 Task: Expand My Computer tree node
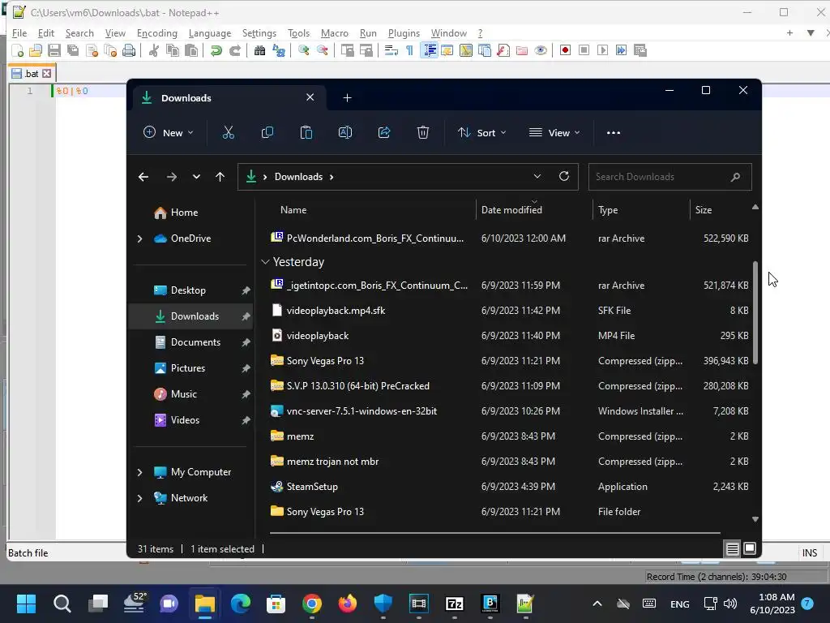point(139,472)
